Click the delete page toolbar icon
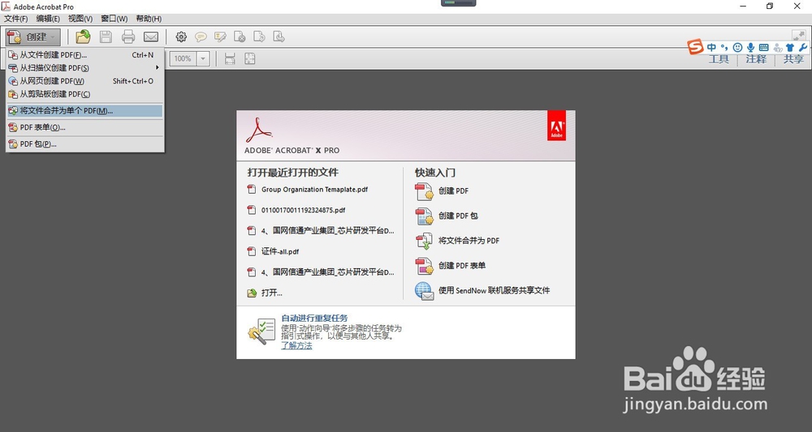Image resolution: width=812 pixels, height=432 pixels. 240,36
